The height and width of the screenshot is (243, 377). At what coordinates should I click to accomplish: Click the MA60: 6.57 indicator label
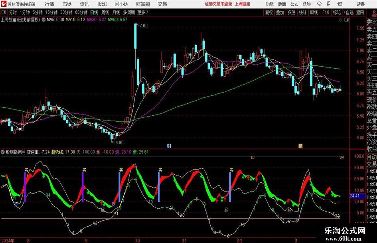pyautogui.click(x=117, y=20)
